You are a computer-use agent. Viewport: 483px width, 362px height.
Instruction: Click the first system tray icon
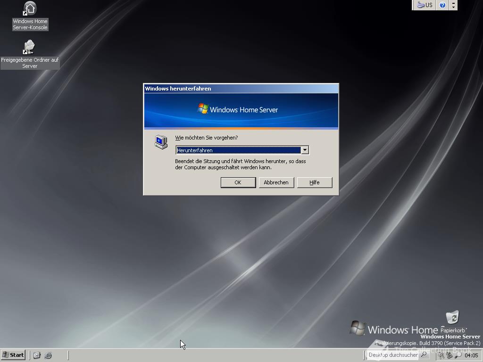tap(441, 355)
